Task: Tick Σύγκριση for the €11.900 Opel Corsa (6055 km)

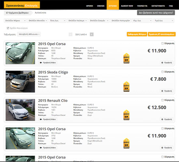Action: point(162,43)
